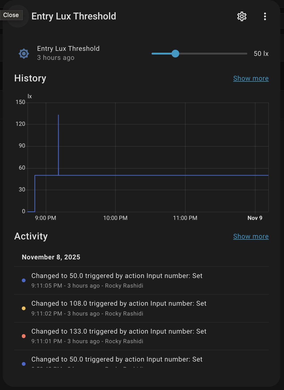Open the settings gear icon

242,16
